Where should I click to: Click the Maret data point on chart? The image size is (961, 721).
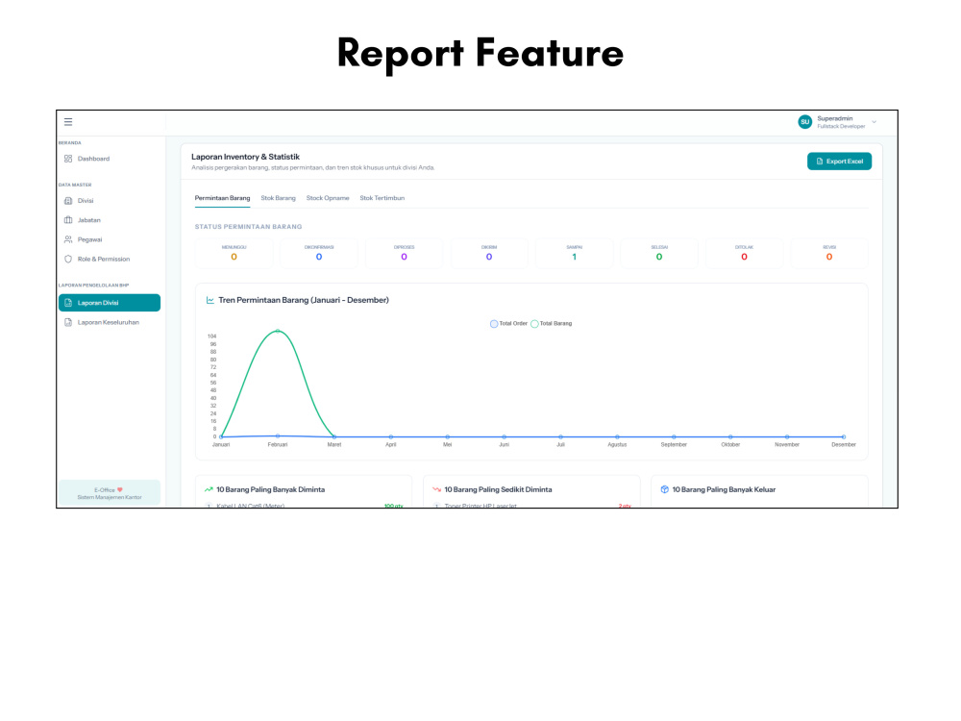point(334,437)
